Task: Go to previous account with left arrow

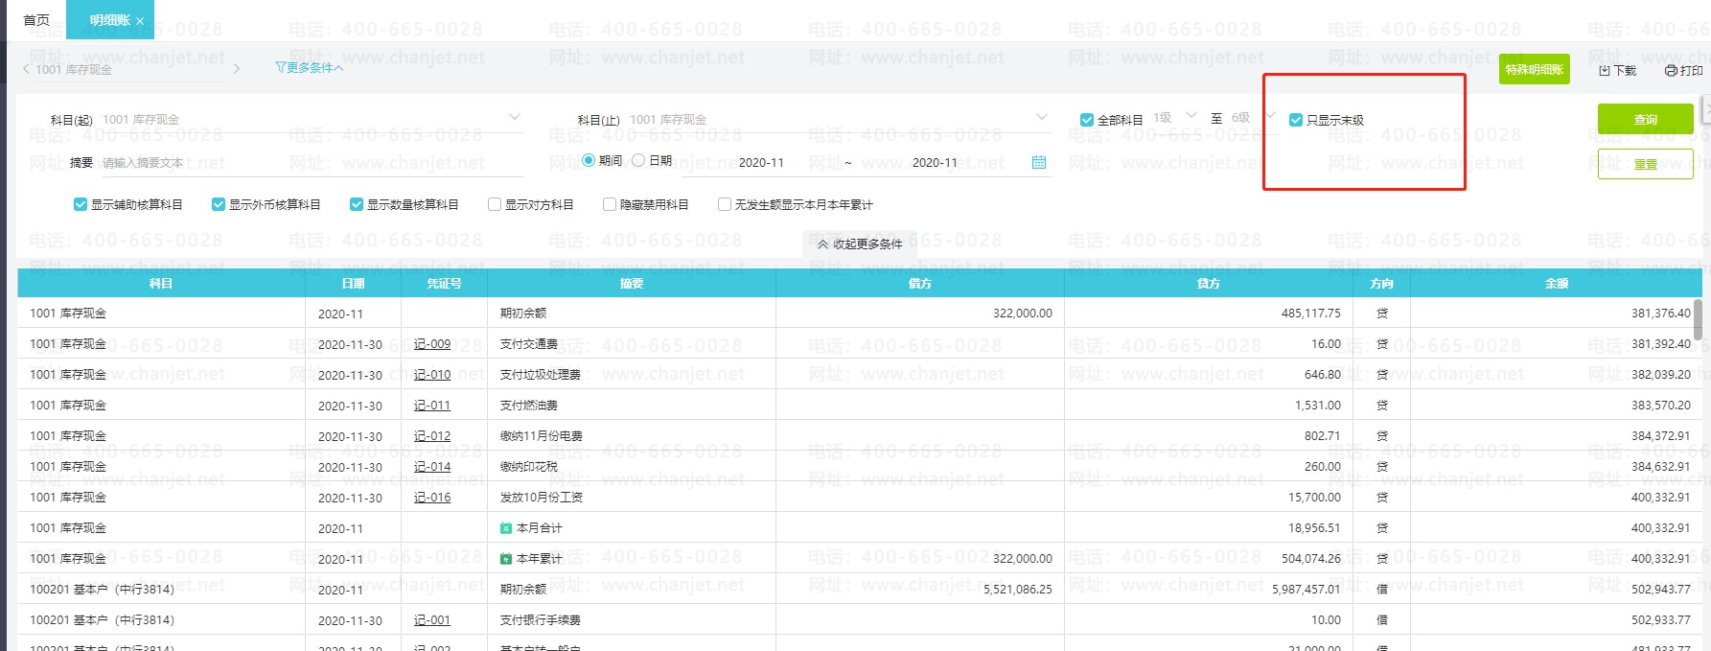Action: pos(26,69)
